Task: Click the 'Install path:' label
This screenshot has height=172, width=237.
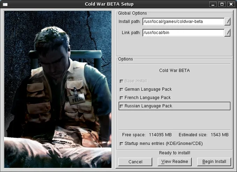Action: 129,22
